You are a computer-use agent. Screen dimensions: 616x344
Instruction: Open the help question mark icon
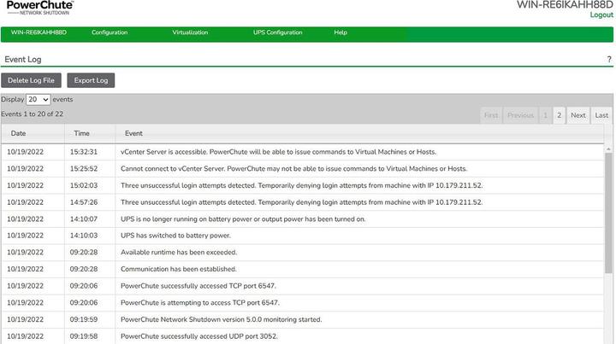click(x=609, y=60)
